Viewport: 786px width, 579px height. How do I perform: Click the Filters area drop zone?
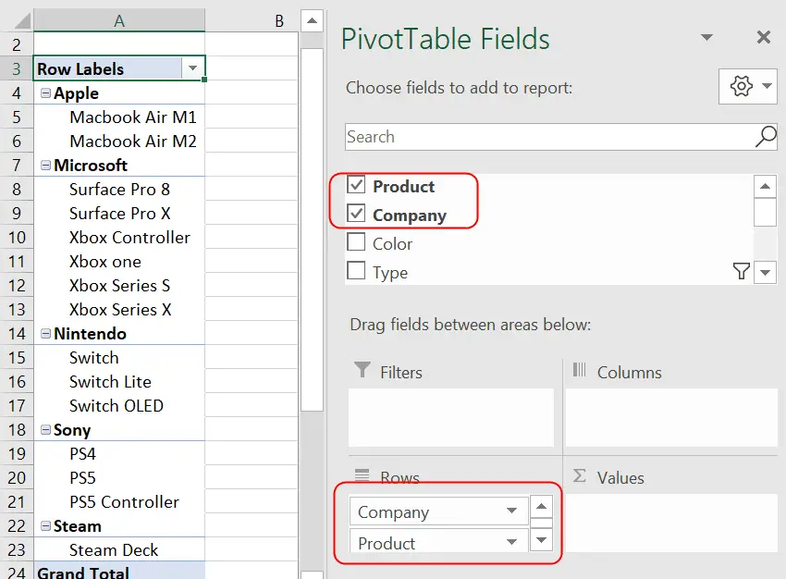[451, 417]
